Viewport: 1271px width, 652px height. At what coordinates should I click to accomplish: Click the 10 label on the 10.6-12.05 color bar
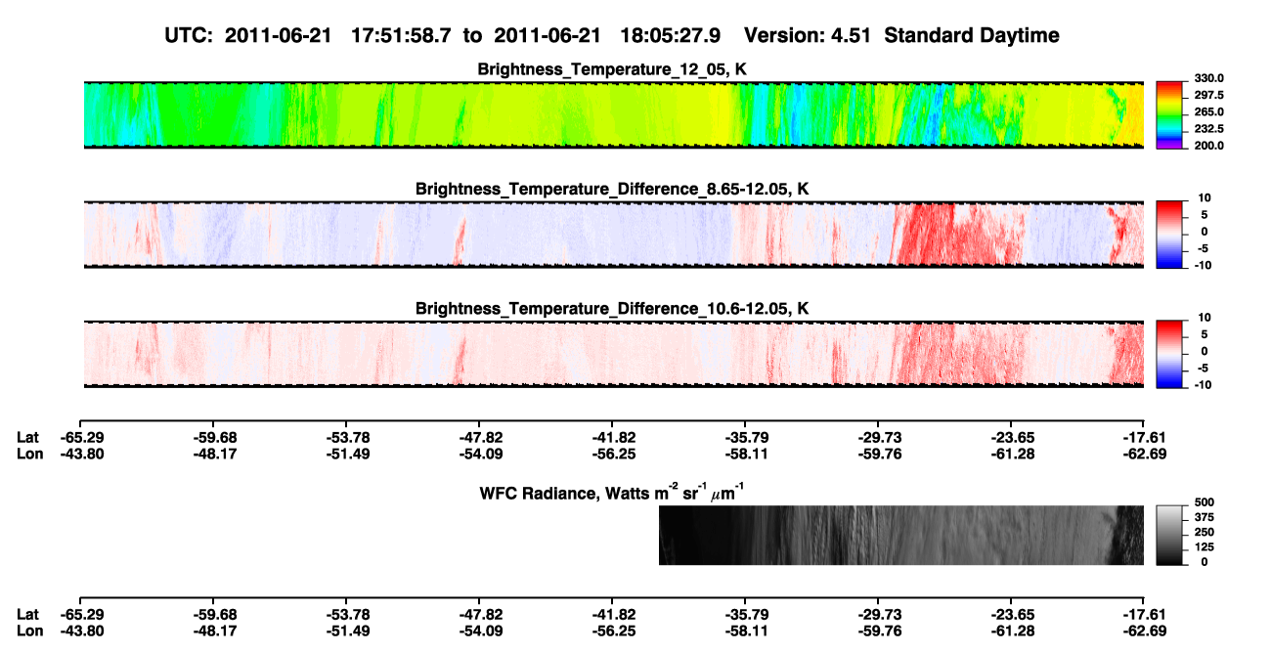[x=1205, y=318]
